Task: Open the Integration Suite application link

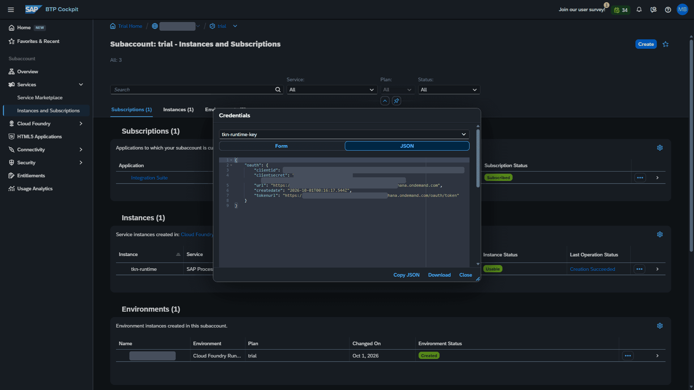Action: click(149, 178)
